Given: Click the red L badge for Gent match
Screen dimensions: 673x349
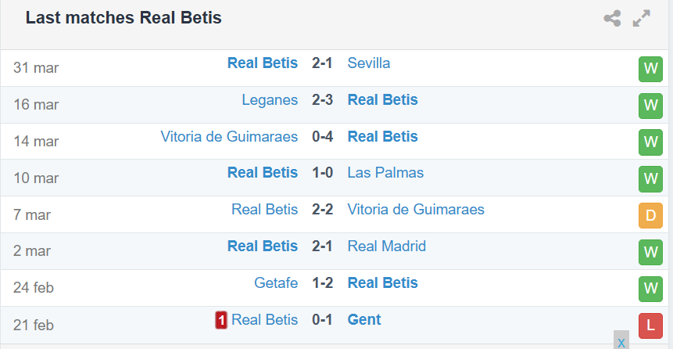Looking at the screenshot, I should 650,326.
